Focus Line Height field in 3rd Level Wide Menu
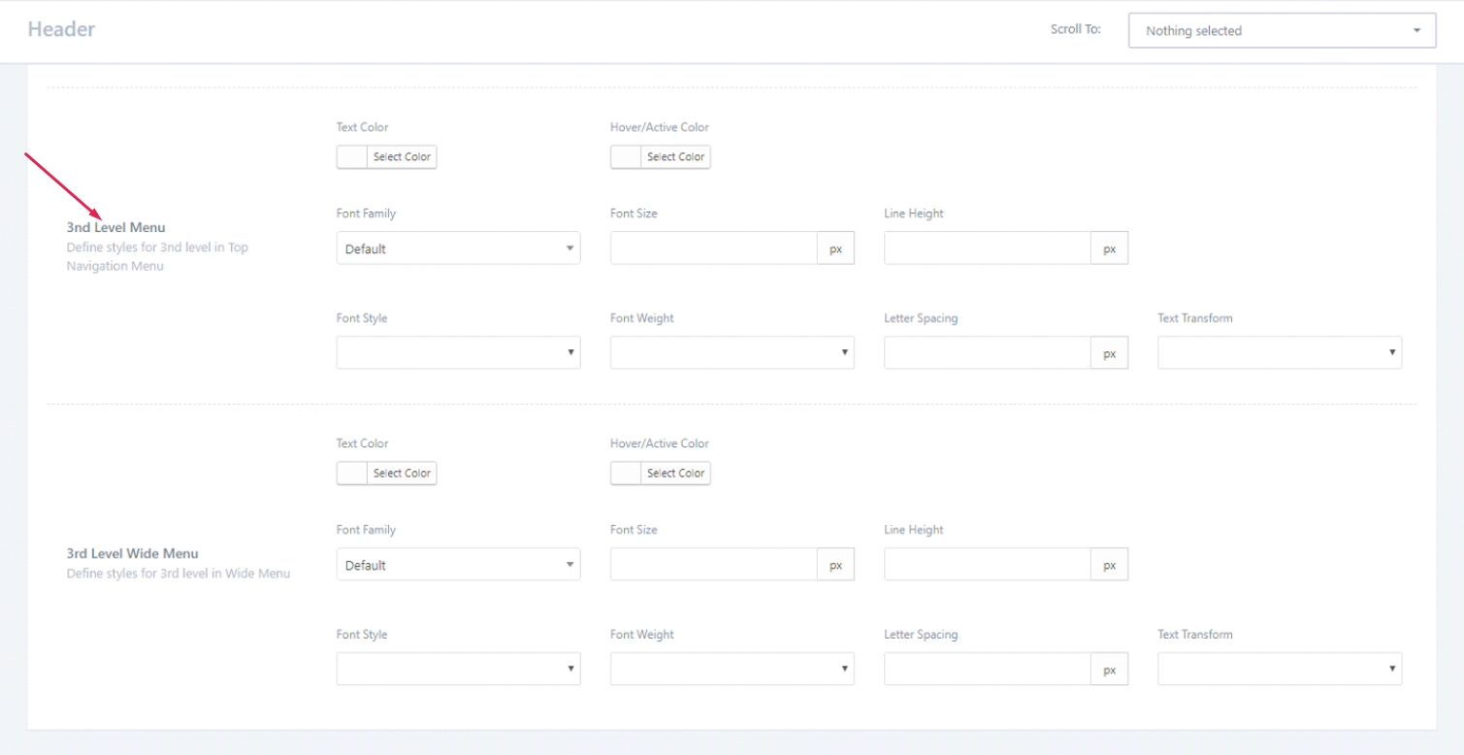1464x755 pixels. click(987, 565)
